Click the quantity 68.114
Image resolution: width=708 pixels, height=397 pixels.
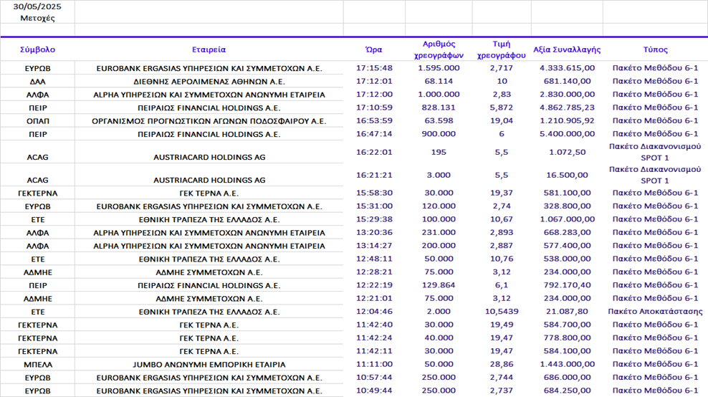coord(439,81)
